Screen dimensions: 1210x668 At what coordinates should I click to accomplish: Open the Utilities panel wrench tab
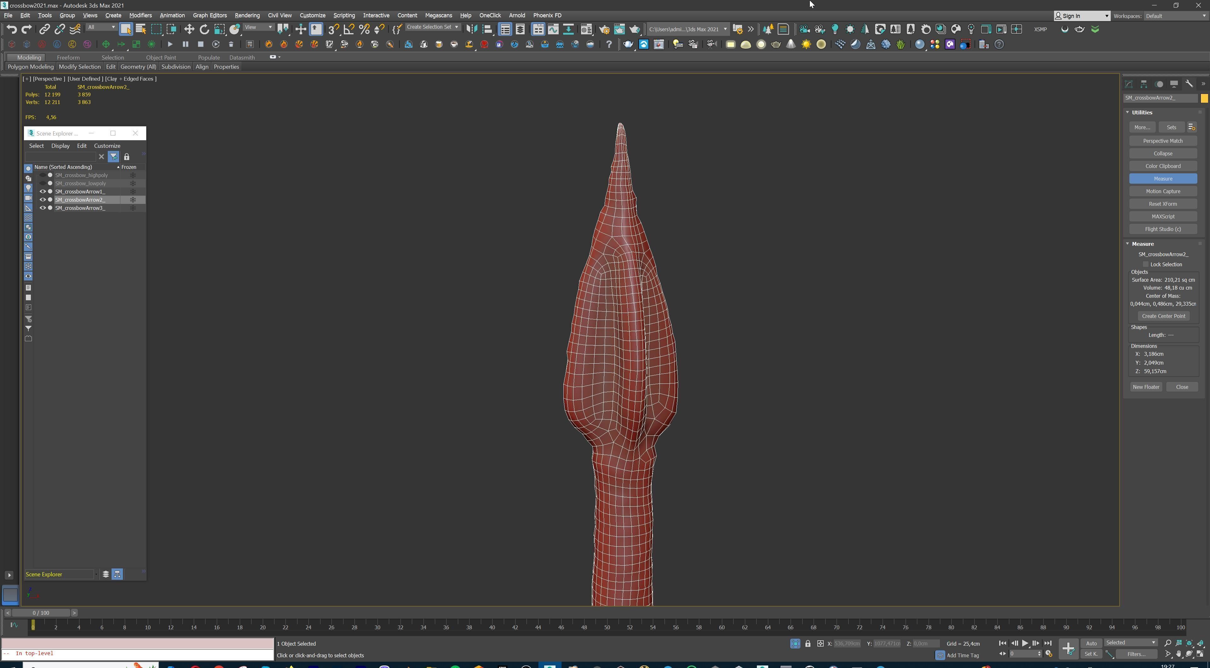1189,84
